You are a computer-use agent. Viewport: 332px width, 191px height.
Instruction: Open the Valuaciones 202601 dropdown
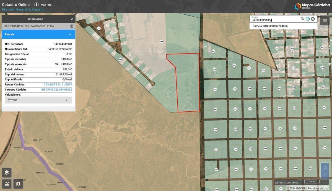38,100
